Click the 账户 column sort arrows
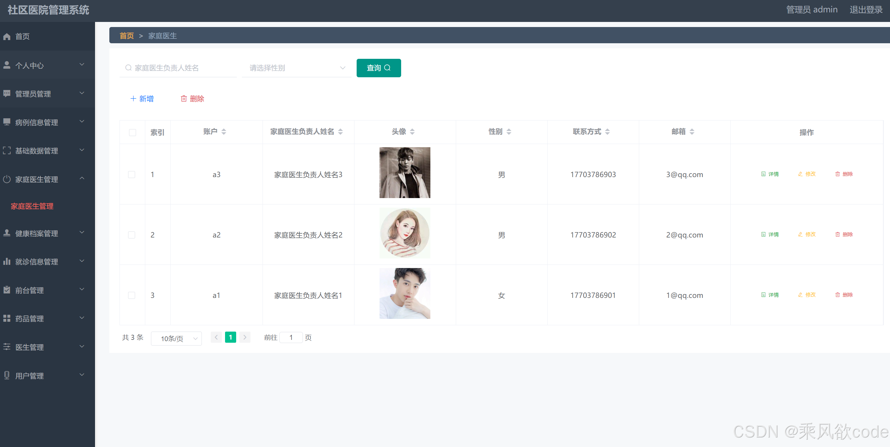The height and width of the screenshot is (447, 890). click(x=224, y=132)
